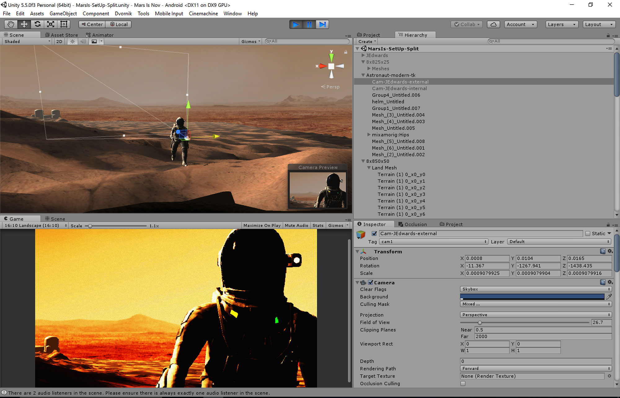Toggle scene lighting sun icon
620x398 pixels.
pos(72,42)
